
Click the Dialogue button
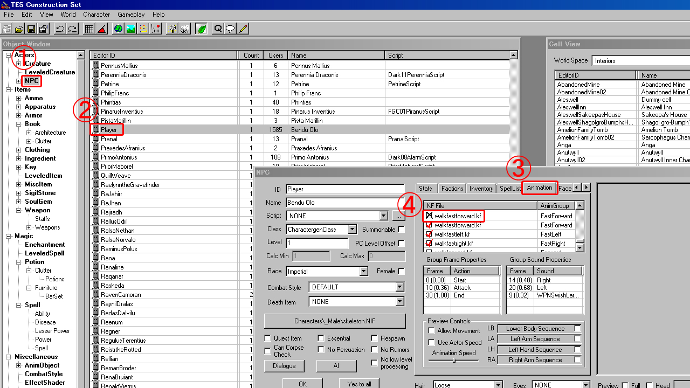pos(284,366)
